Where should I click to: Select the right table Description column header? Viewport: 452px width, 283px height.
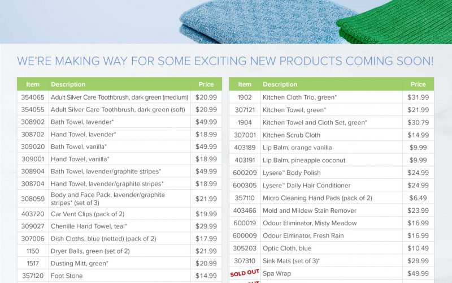(280, 84)
